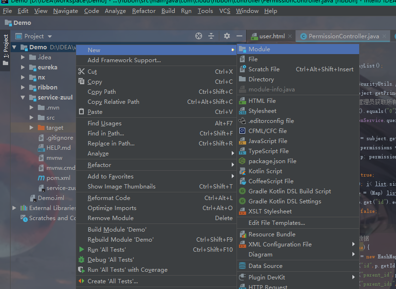This screenshot has width=396, height=289.
Task: Select Add Framework Support...
Action: point(156,60)
